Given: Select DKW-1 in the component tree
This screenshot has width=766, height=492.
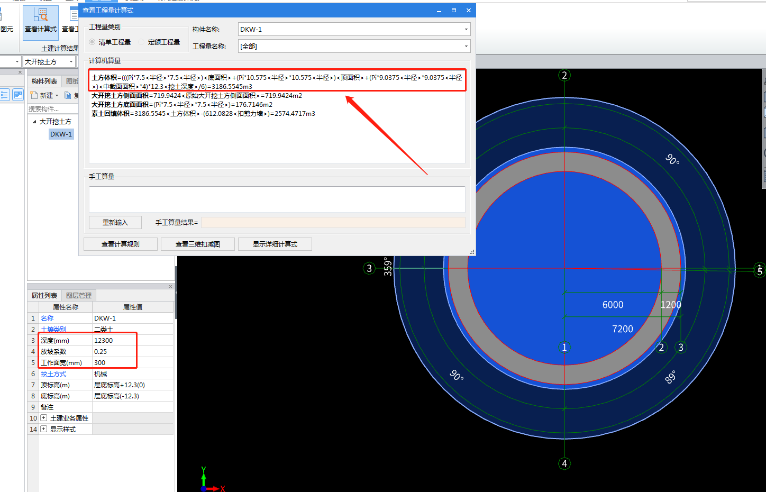Looking at the screenshot, I should 61,134.
